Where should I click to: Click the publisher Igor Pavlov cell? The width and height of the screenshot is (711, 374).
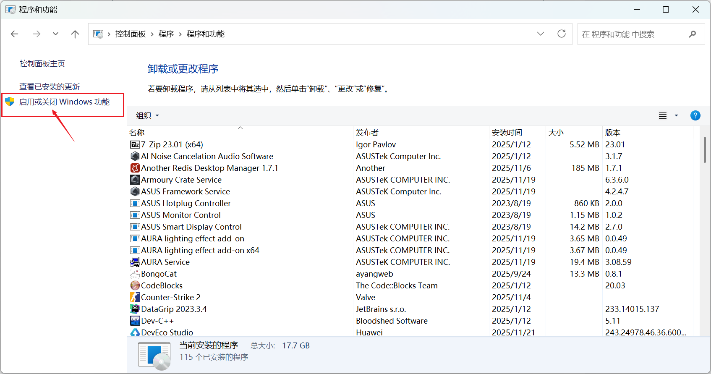pyautogui.click(x=376, y=144)
